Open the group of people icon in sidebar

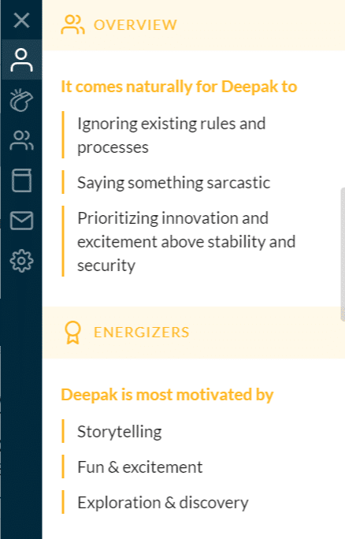tap(21, 140)
